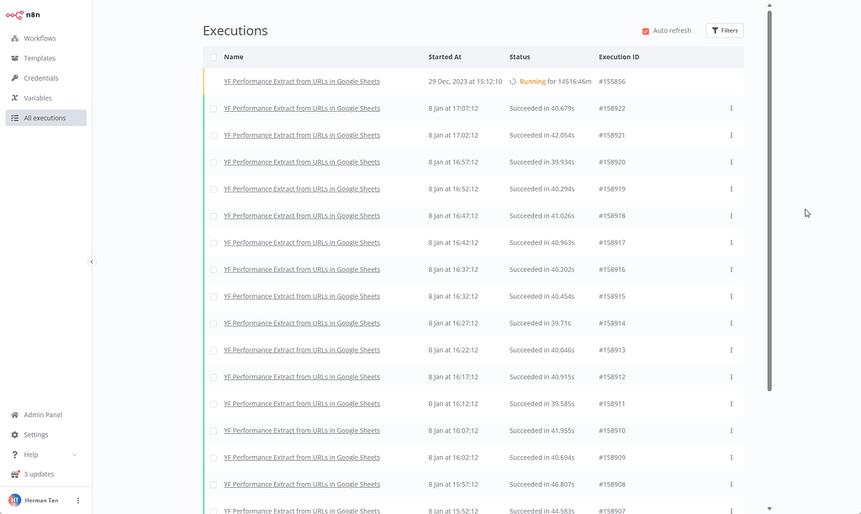
Task: Collapse the sidebar with the chevron
Action: [x=92, y=262]
